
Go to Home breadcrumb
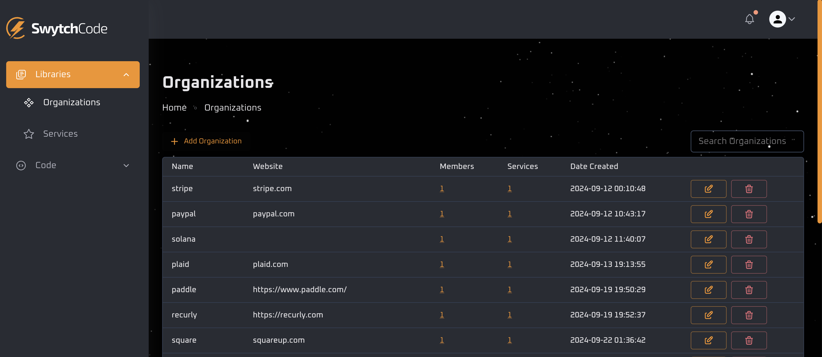pyautogui.click(x=174, y=107)
